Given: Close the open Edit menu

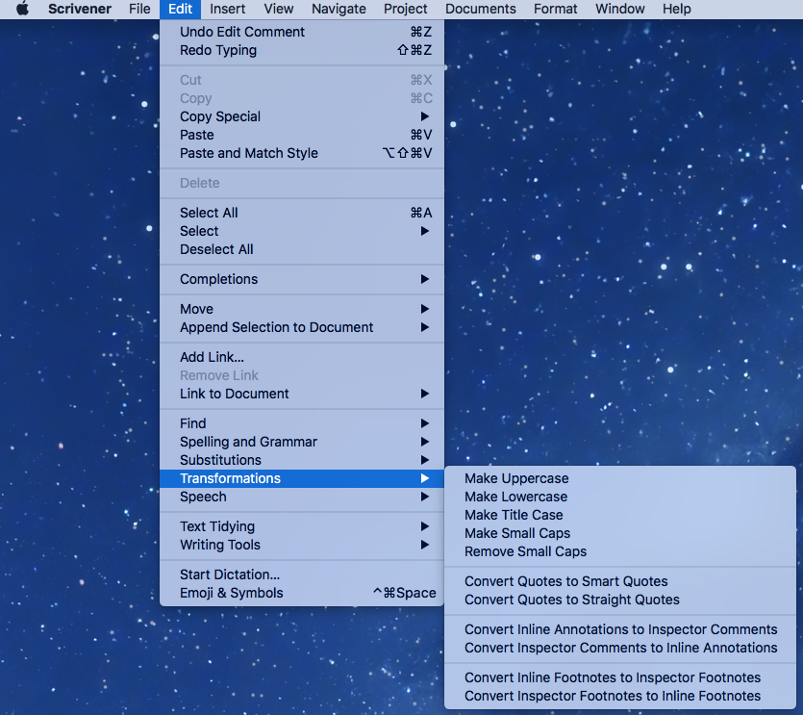Looking at the screenshot, I should point(180,9).
